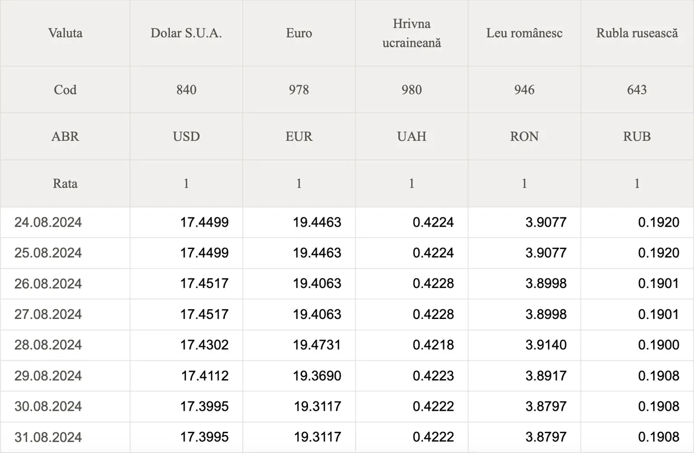Viewport: 694px width, 453px height.
Task: Click the RON abbreviation cell
Action: tap(524, 137)
